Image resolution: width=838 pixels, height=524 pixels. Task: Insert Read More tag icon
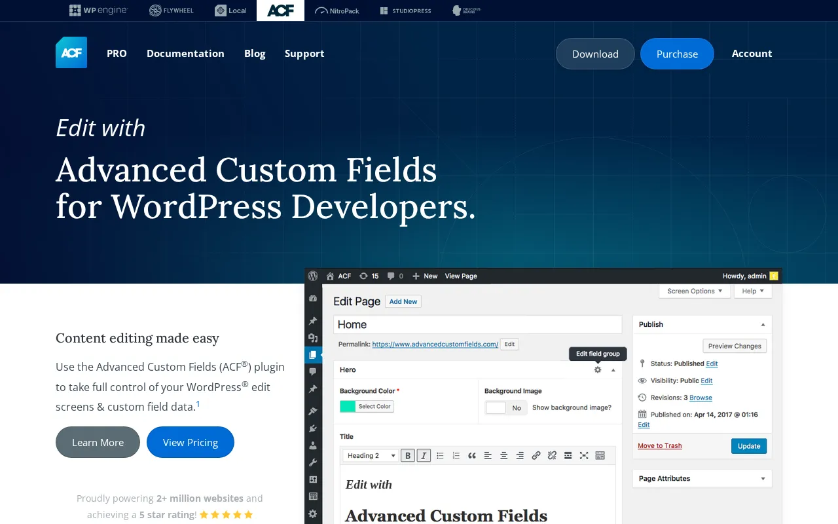click(568, 455)
